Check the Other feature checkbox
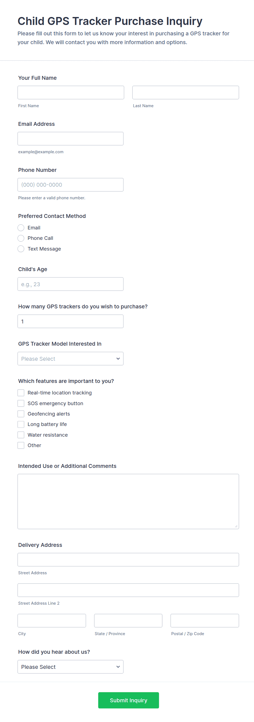 (21, 445)
